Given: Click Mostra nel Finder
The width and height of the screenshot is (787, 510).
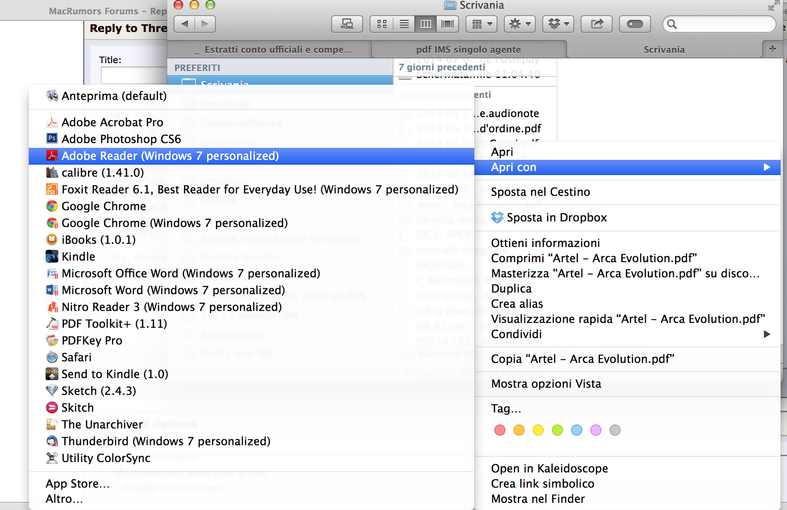Looking at the screenshot, I should 627,499.
